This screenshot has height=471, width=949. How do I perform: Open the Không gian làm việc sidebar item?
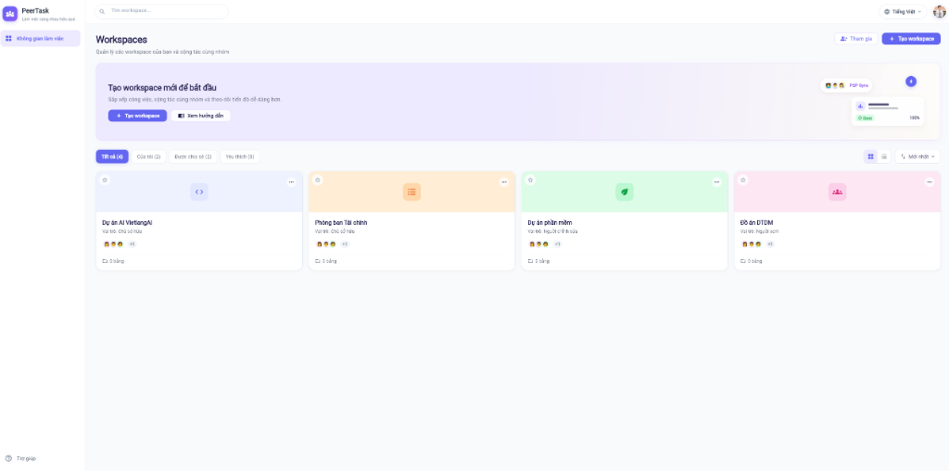point(41,38)
